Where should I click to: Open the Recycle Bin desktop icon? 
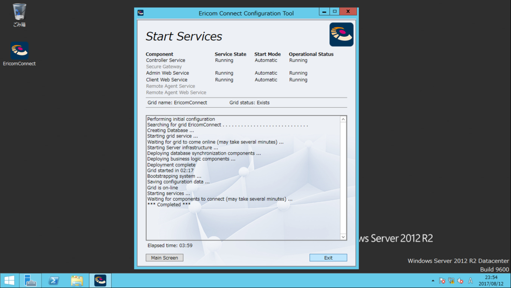19,15
